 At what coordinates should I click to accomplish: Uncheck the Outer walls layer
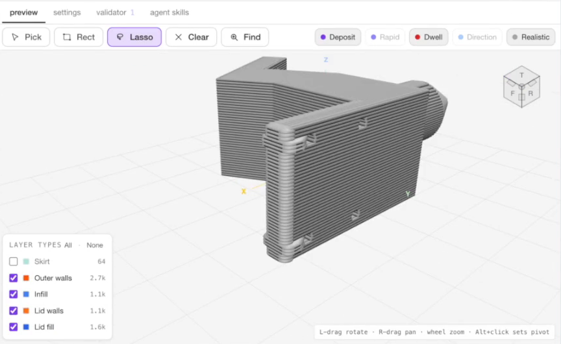click(13, 278)
